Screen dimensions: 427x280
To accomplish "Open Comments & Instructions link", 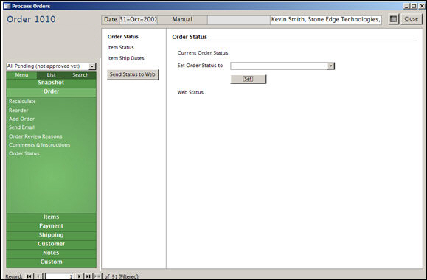I will [40, 144].
